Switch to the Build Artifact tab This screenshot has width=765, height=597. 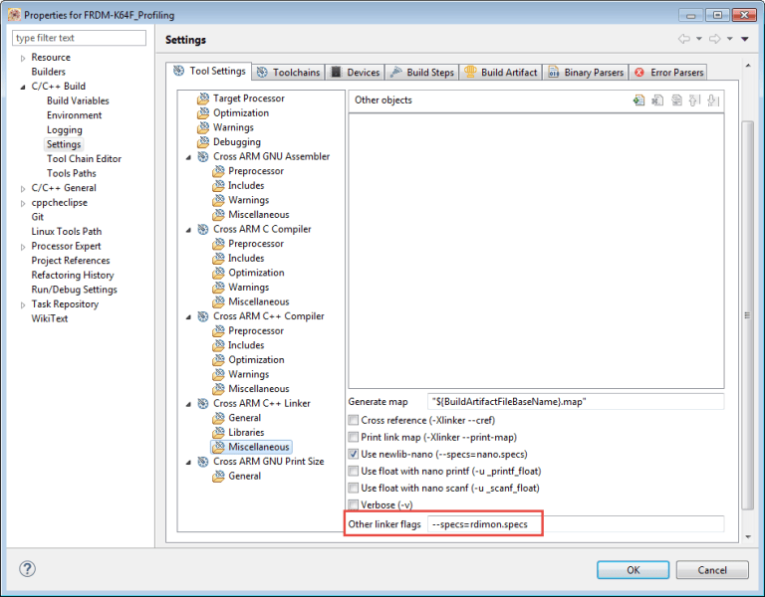(501, 72)
